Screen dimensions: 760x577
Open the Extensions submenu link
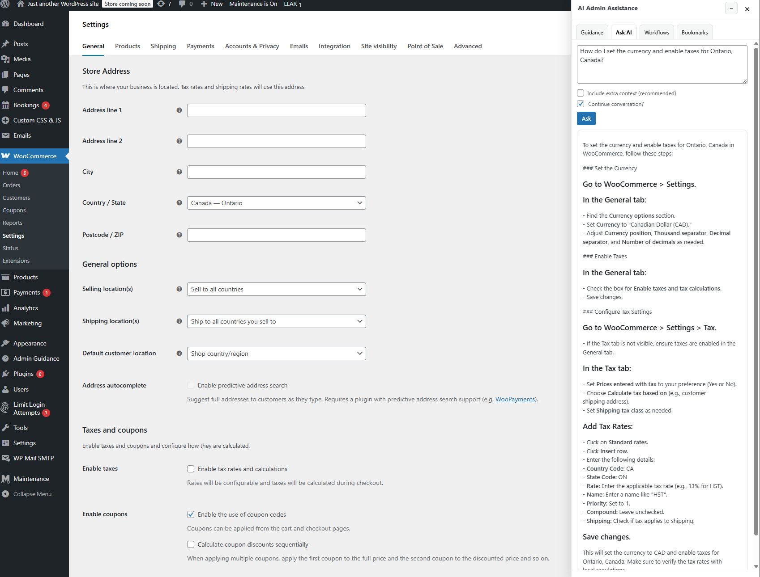[x=16, y=261]
